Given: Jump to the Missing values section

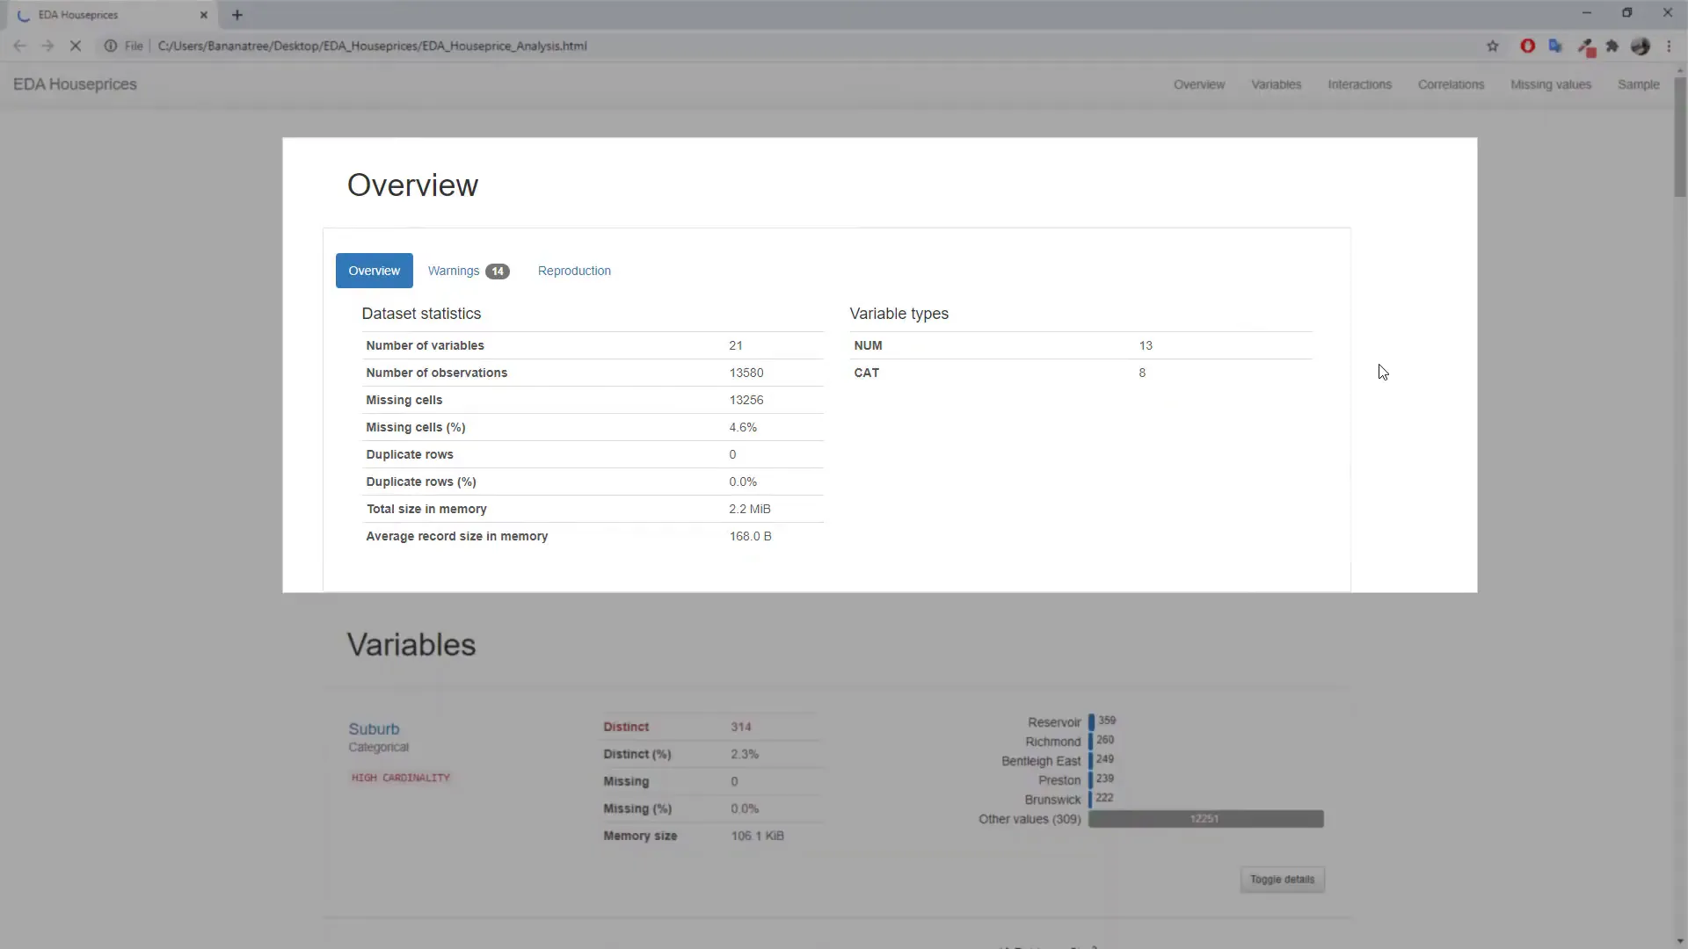Looking at the screenshot, I should [1550, 84].
